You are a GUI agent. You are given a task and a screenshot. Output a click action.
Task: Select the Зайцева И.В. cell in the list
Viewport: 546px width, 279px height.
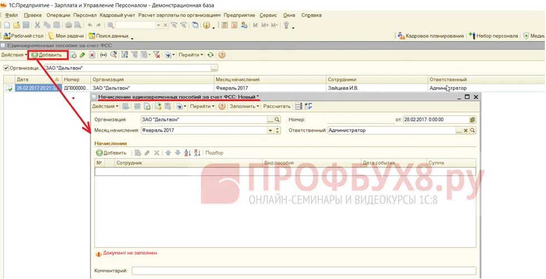pyautogui.click(x=376, y=88)
